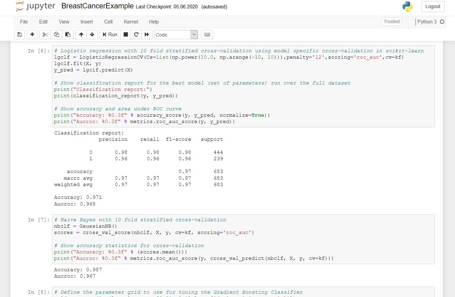Click the Jupyter logo
Image resolution: width=455 pixels, height=297 pixels.
tap(35, 6)
